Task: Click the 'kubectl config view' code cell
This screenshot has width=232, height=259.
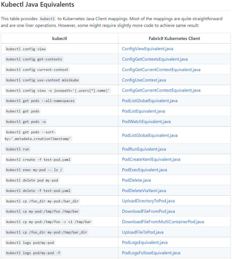Action: 26,49
